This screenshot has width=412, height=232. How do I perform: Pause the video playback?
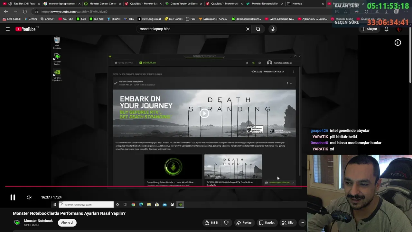[x=13, y=197]
